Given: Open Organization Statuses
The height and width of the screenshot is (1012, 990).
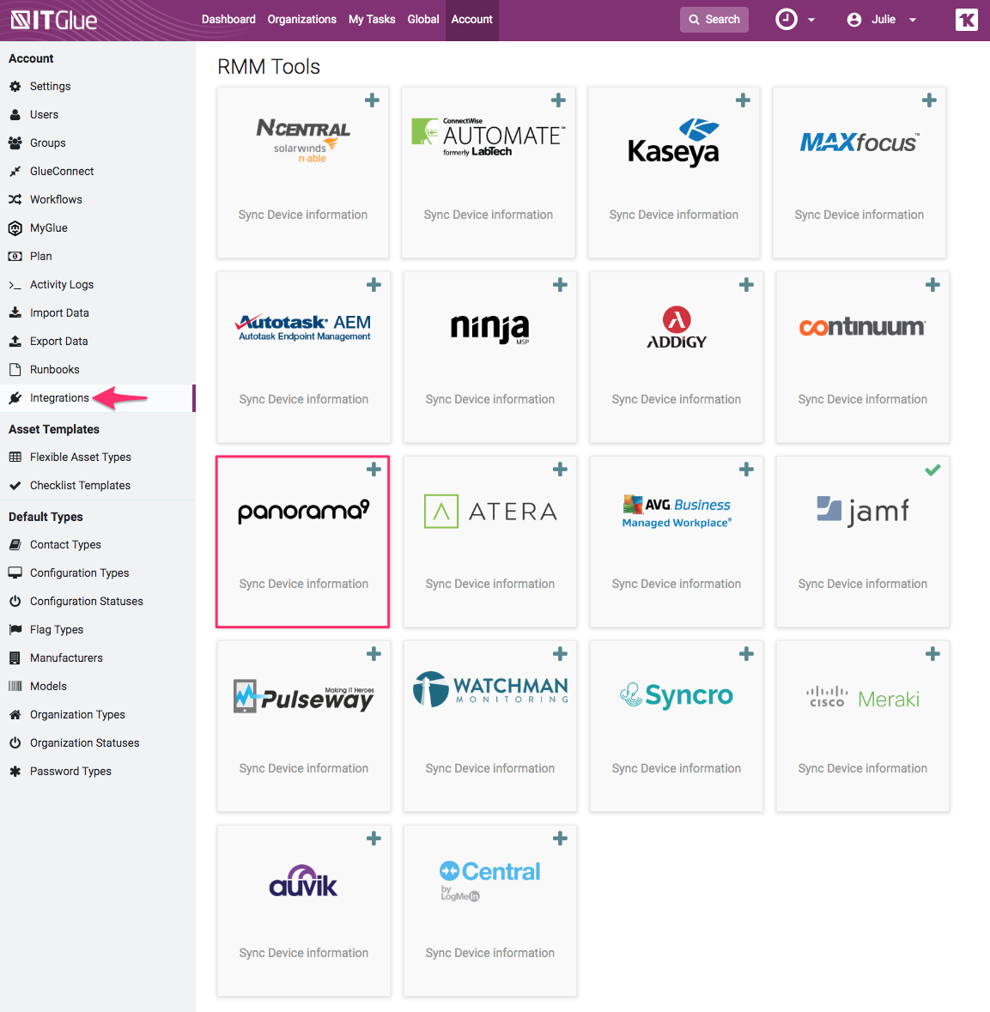Looking at the screenshot, I should click(x=84, y=742).
